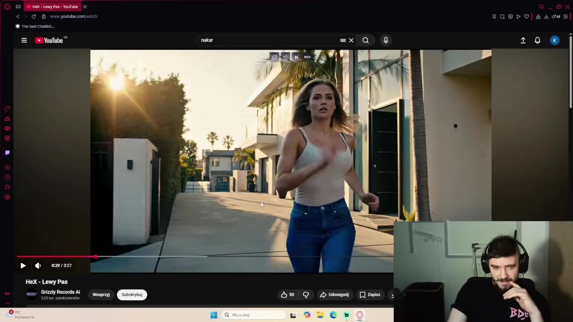
Task: Clear the search query text
Action: 351,40
